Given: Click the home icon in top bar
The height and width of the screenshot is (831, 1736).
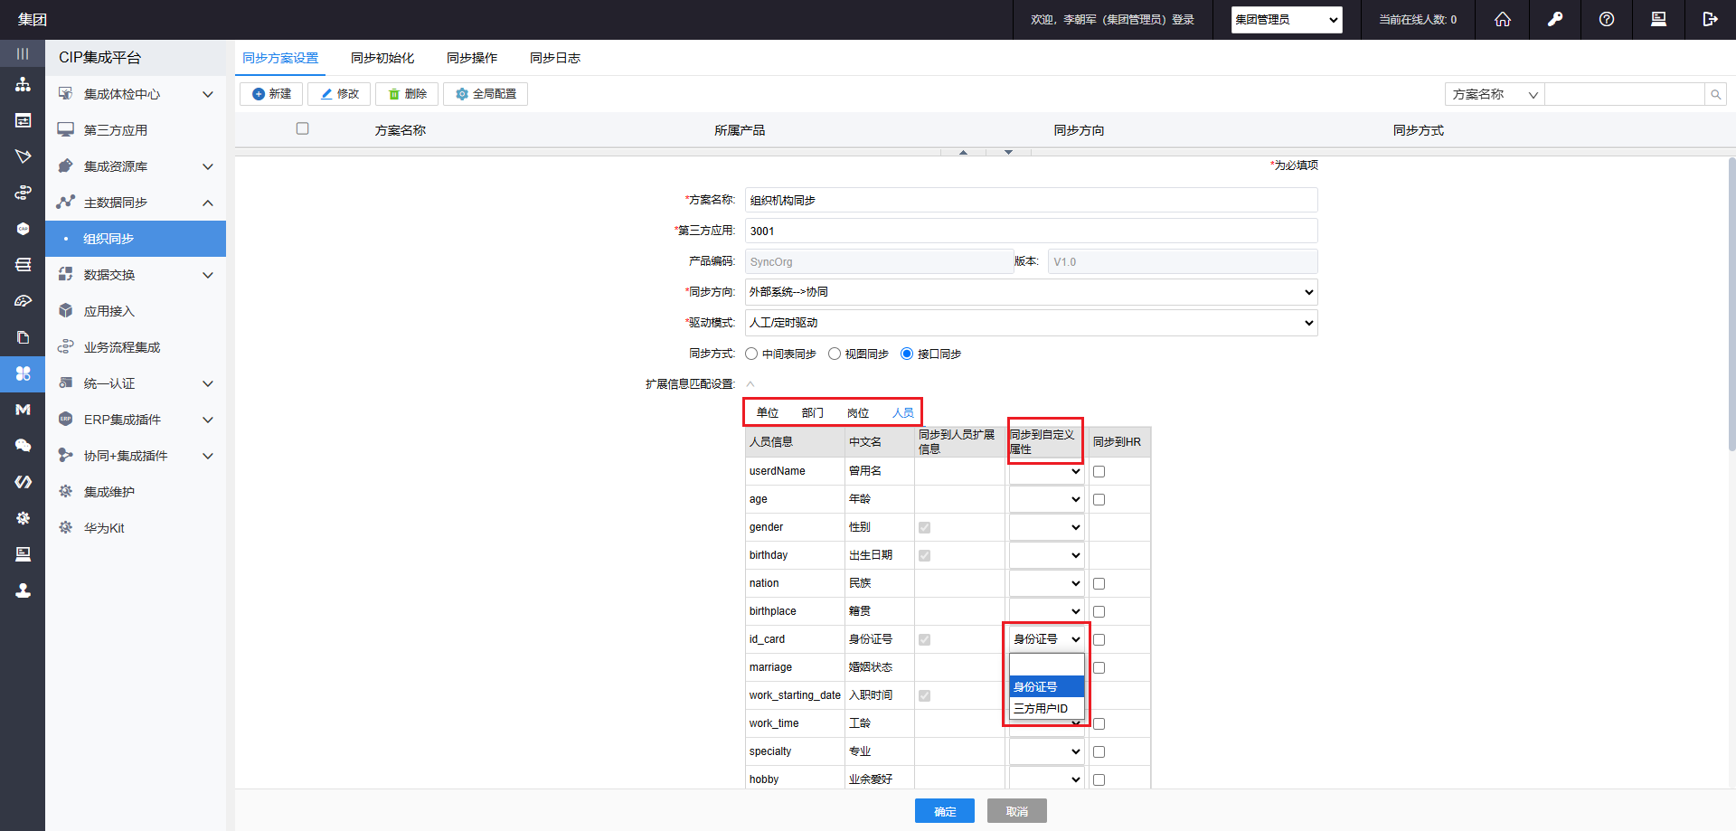Looking at the screenshot, I should click(1502, 19).
